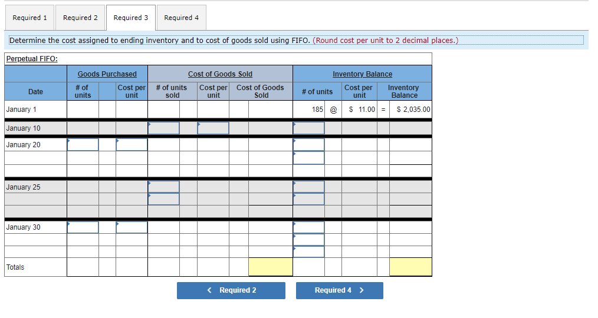Click the Date column header
Screen dimensions: 598x318
pos(35,92)
